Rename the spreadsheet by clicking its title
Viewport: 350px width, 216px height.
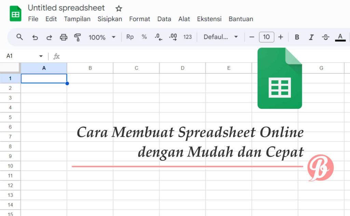tap(66, 8)
